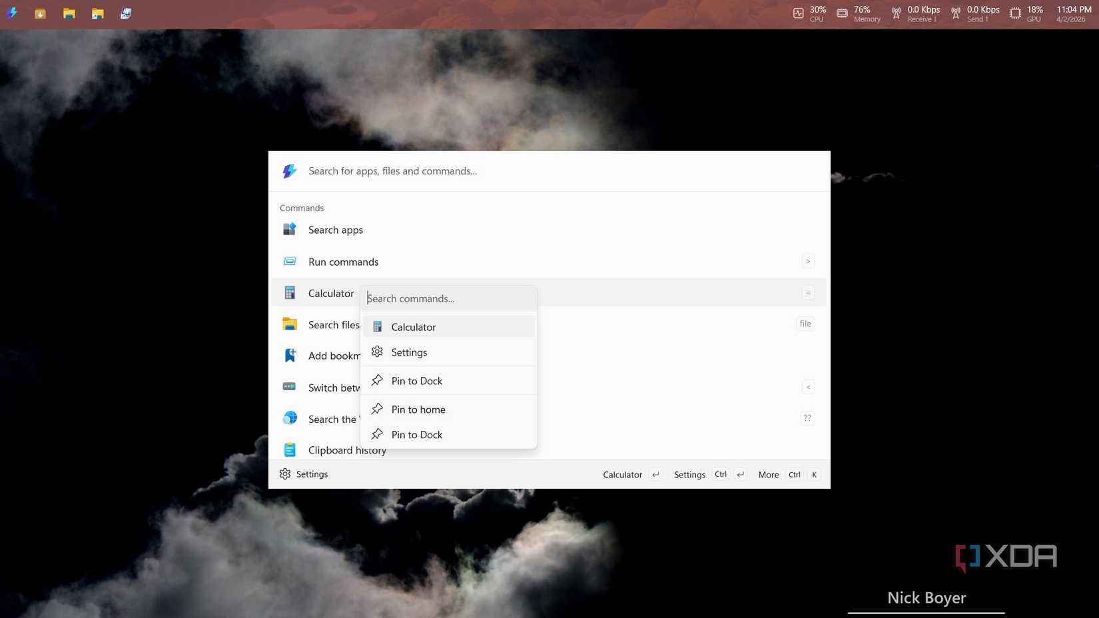Screen dimensions: 1099x618
Task: Click the '=' alias badge on the Calculator row
Action: pyautogui.click(x=808, y=293)
